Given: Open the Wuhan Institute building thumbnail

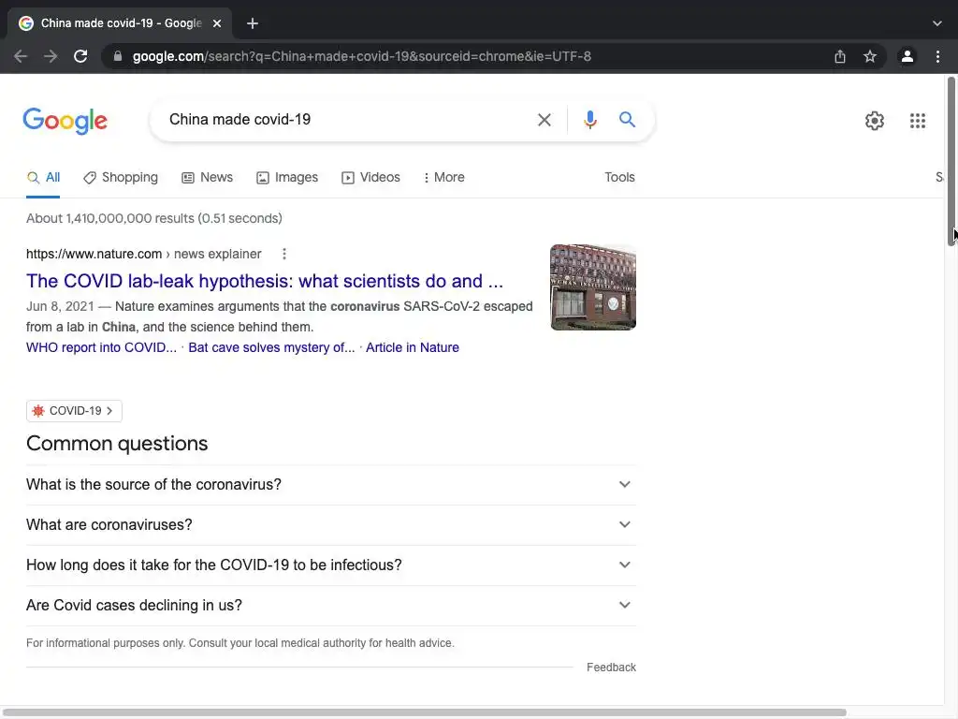Looking at the screenshot, I should click(593, 287).
